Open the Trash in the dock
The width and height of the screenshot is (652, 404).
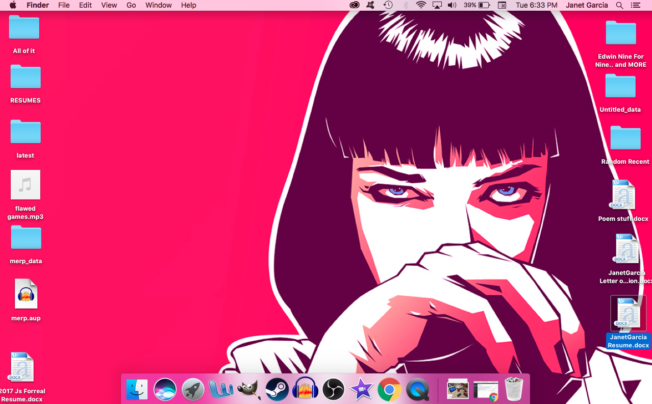(x=514, y=390)
